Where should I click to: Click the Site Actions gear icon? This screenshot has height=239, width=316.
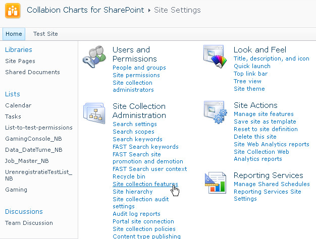click(x=215, y=112)
